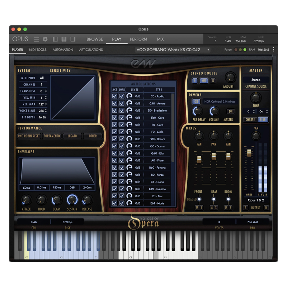This screenshot has width=287, height=287.
Task: Adjust the Transpose stepper arrows
Action: (46, 91)
